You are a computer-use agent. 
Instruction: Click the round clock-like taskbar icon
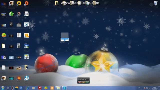click(12, 88)
